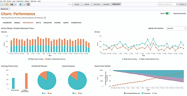
Task: Click the Gains from Model chart title
Action: (102, 66)
